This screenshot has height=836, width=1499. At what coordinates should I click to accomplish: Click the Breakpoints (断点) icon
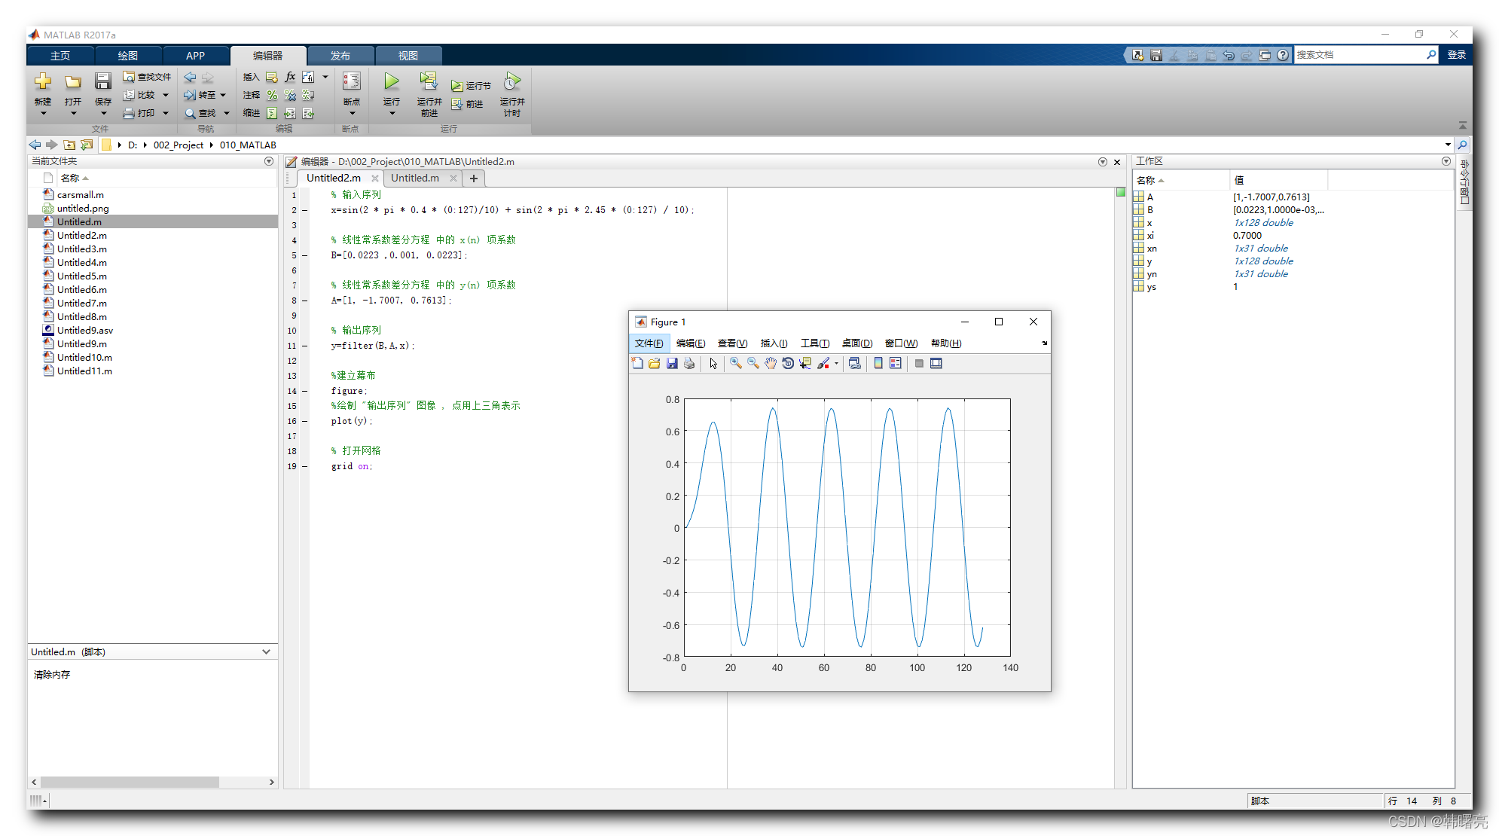tap(352, 81)
